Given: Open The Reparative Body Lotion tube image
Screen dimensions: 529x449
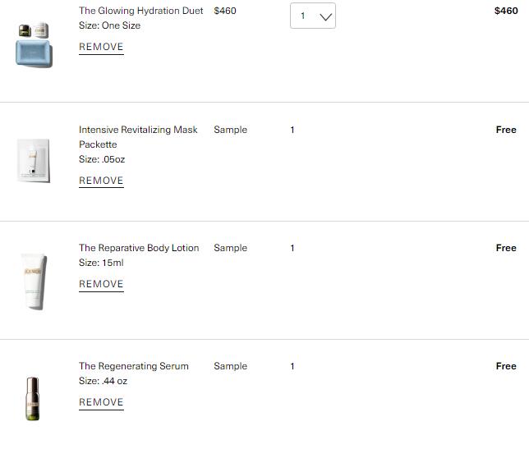Looking at the screenshot, I should pos(34,281).
